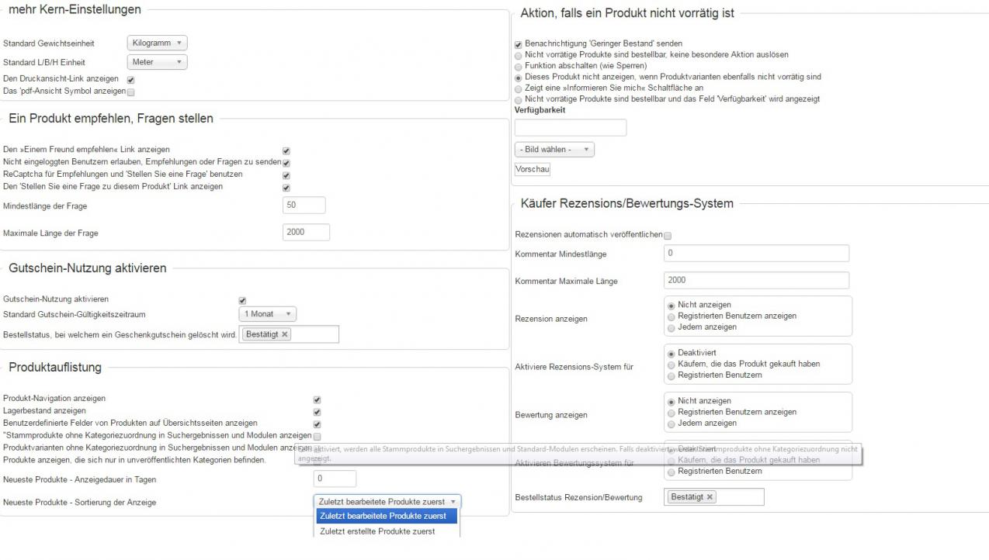
Task: Toggle Produkt-Navigation anzeigen checkbox
Action: click(x=317, y=399)
